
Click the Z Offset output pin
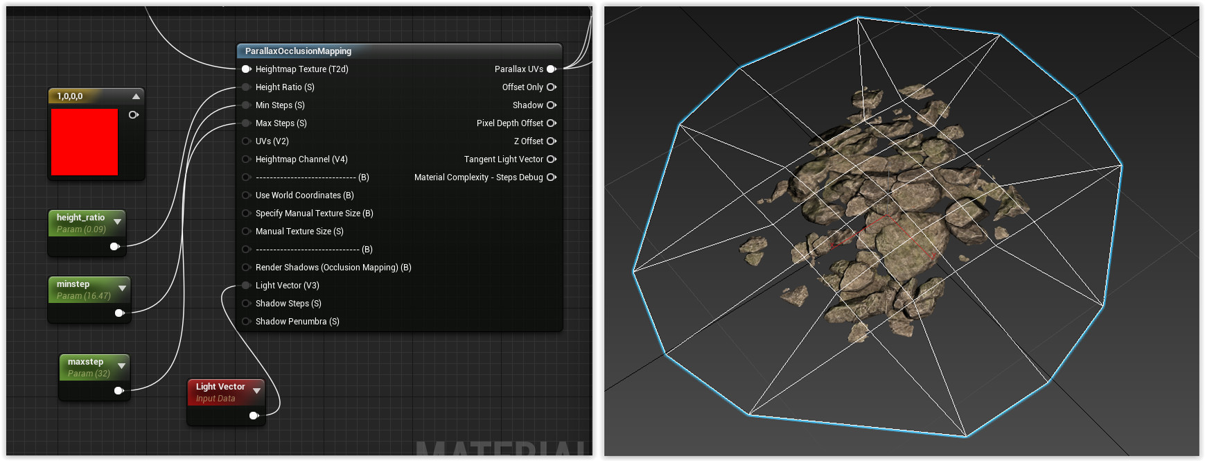pyautogui.click(x=551, y=141)
